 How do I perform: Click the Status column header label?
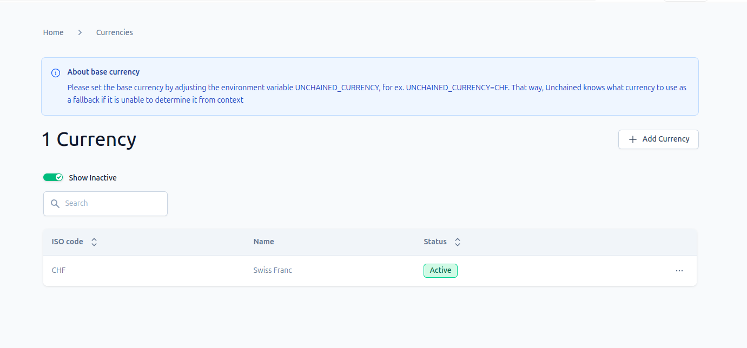[x=435, y=242]
